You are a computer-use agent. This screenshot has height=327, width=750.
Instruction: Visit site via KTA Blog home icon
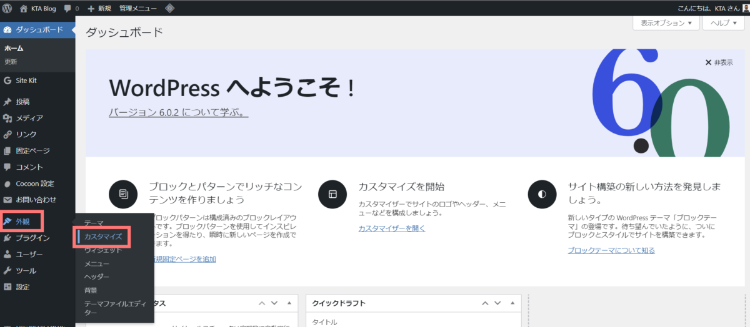pos(24,9)
